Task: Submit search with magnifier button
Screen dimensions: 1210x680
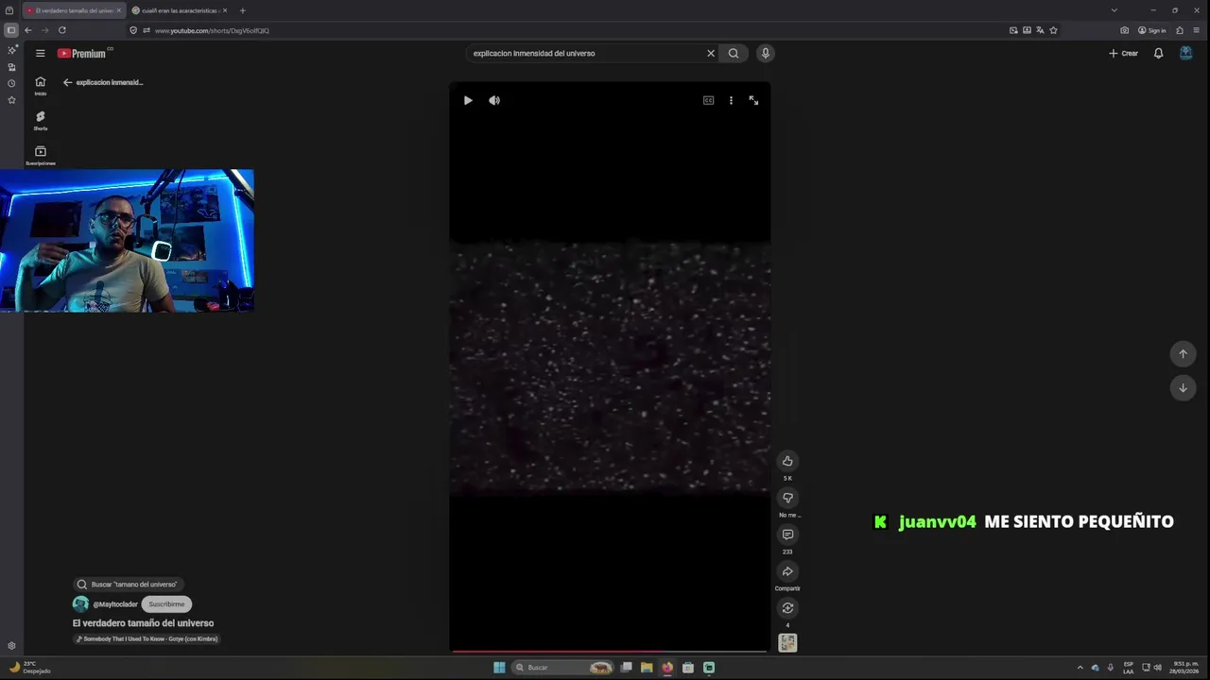Action: (x=734, y=54)
